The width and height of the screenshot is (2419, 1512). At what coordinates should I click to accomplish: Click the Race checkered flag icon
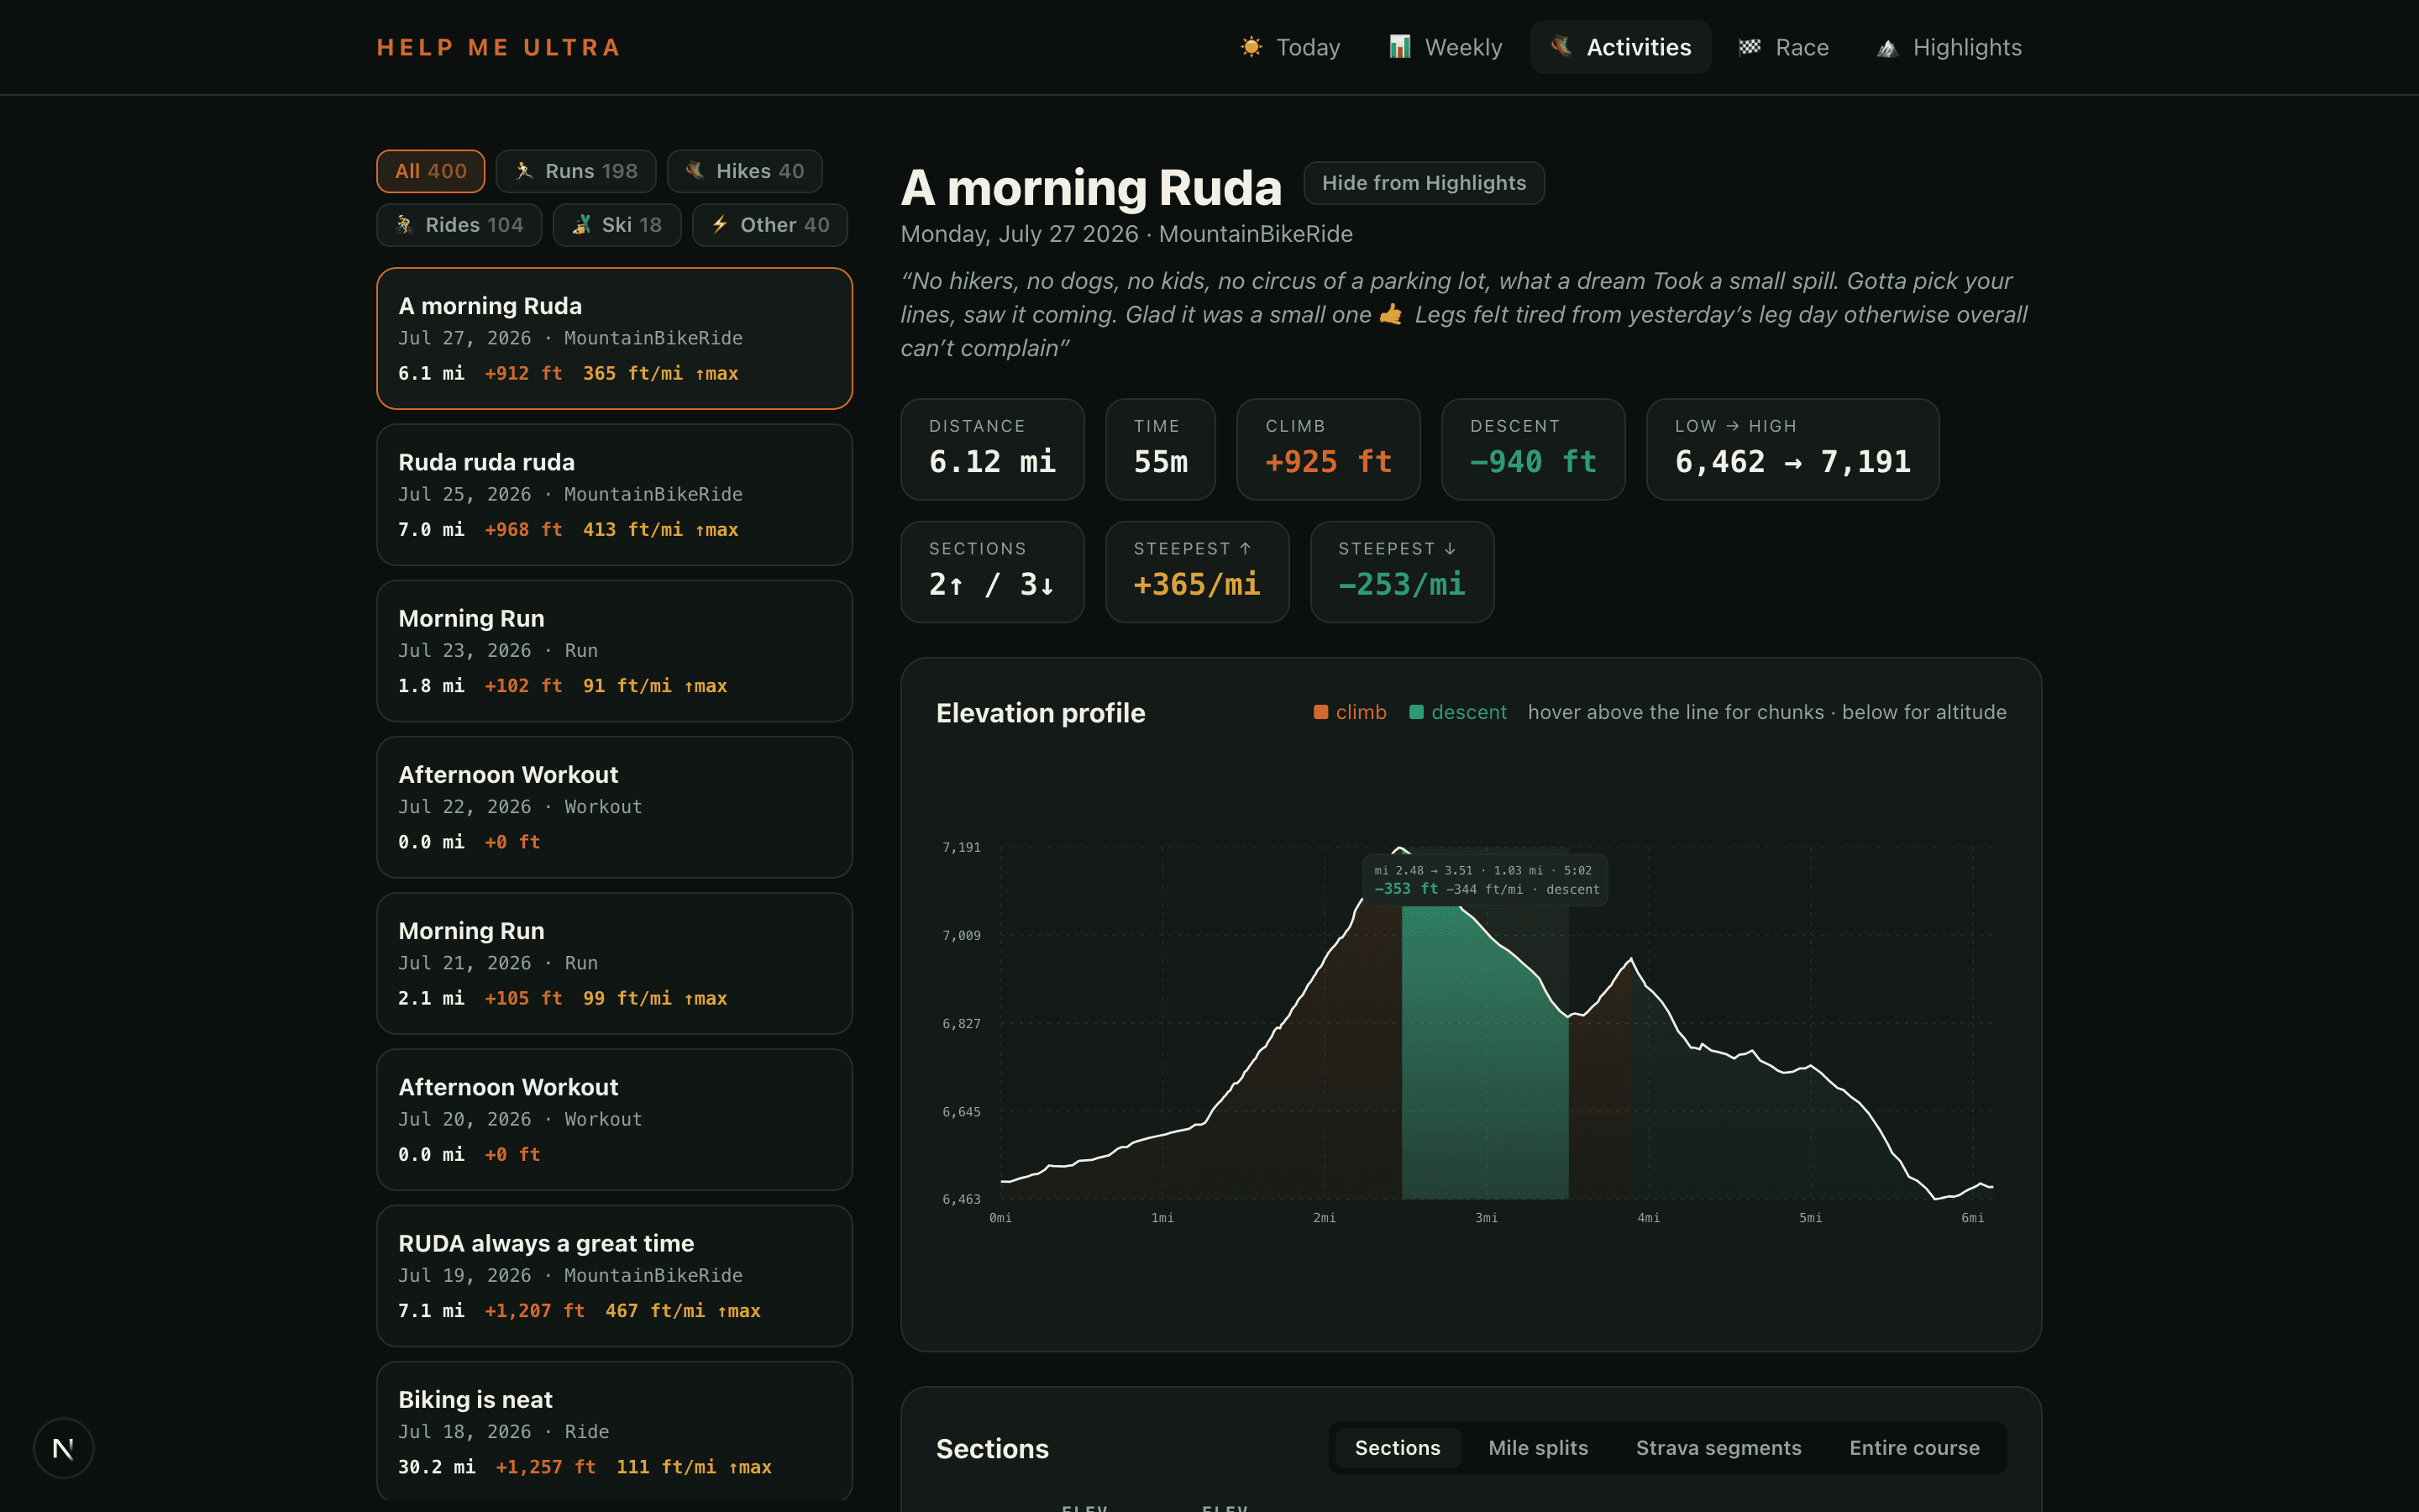click(x=1750, y=47)
